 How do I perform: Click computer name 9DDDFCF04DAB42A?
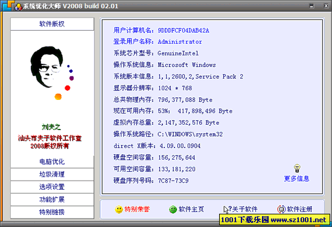184,31
